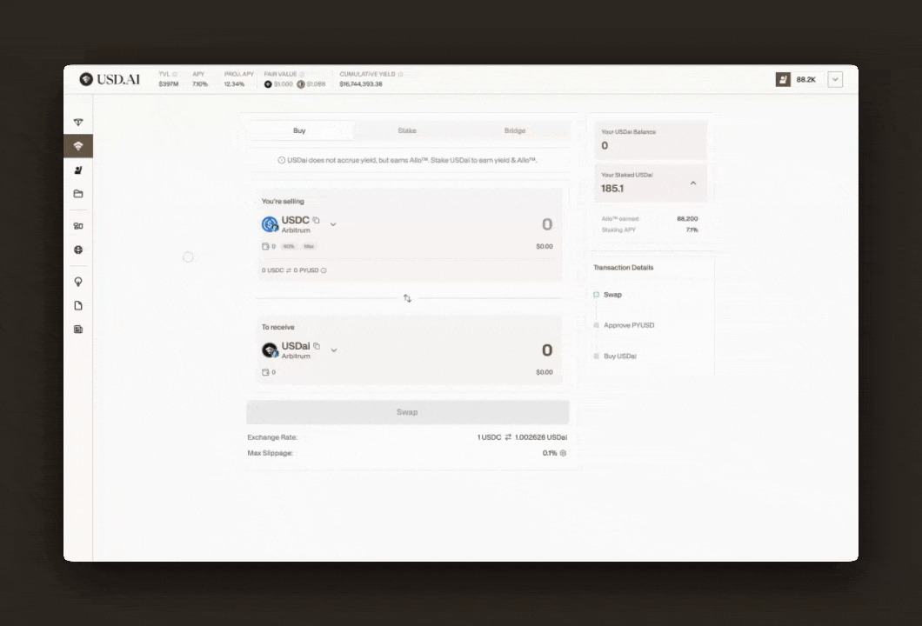922x626 pixels.
Task: Click the $16,744,393.38 cumulative yield value
Action: [361, 84]
